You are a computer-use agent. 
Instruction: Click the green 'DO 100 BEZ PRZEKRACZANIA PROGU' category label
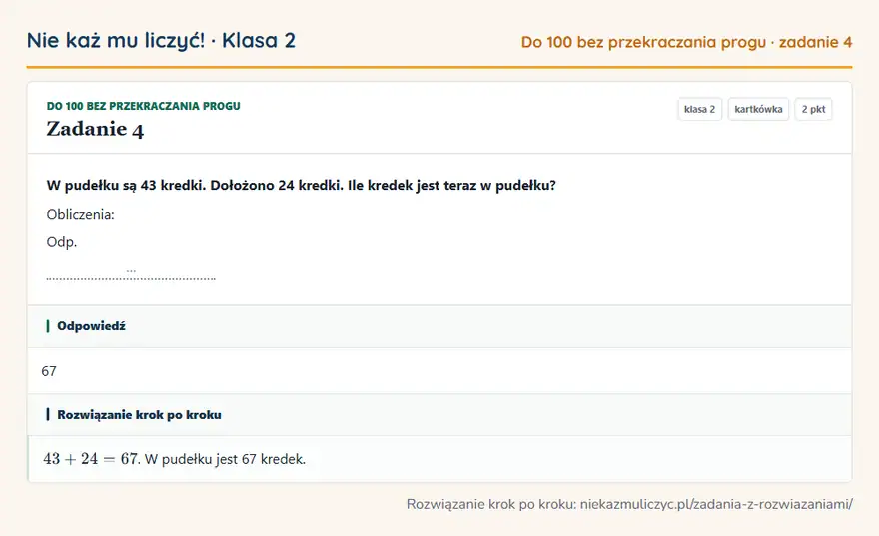(143, 106)
